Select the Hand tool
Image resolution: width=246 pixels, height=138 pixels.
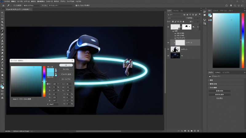click(2, 75)
